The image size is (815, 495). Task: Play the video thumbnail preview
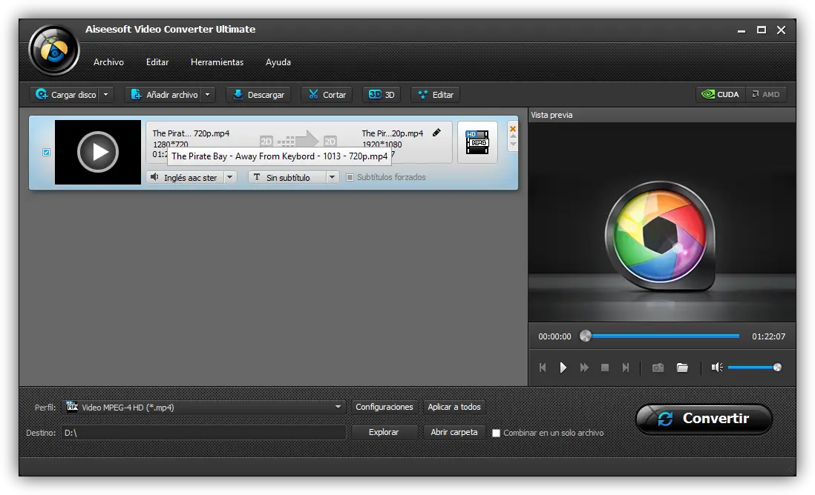[98, 152]
